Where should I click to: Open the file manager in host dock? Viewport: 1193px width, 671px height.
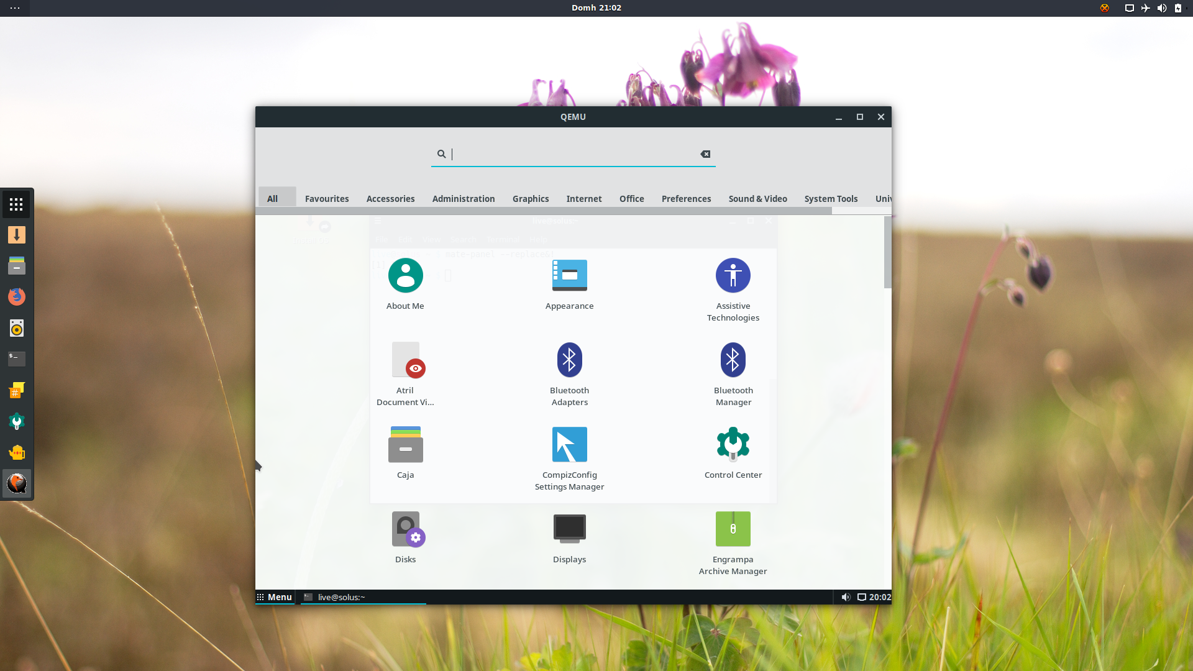pos(17,265)
